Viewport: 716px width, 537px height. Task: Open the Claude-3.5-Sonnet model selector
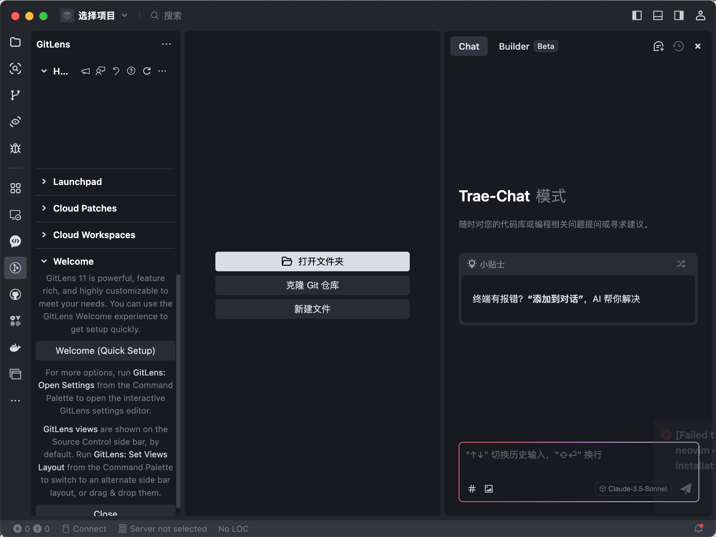point(633,489)
